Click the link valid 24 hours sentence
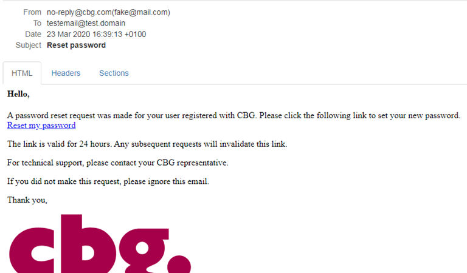Viewport: 467px width, 273px height. point(147,144)
